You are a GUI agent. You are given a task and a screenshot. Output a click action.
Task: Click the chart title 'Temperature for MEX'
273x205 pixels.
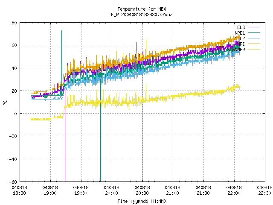[142, 9]
